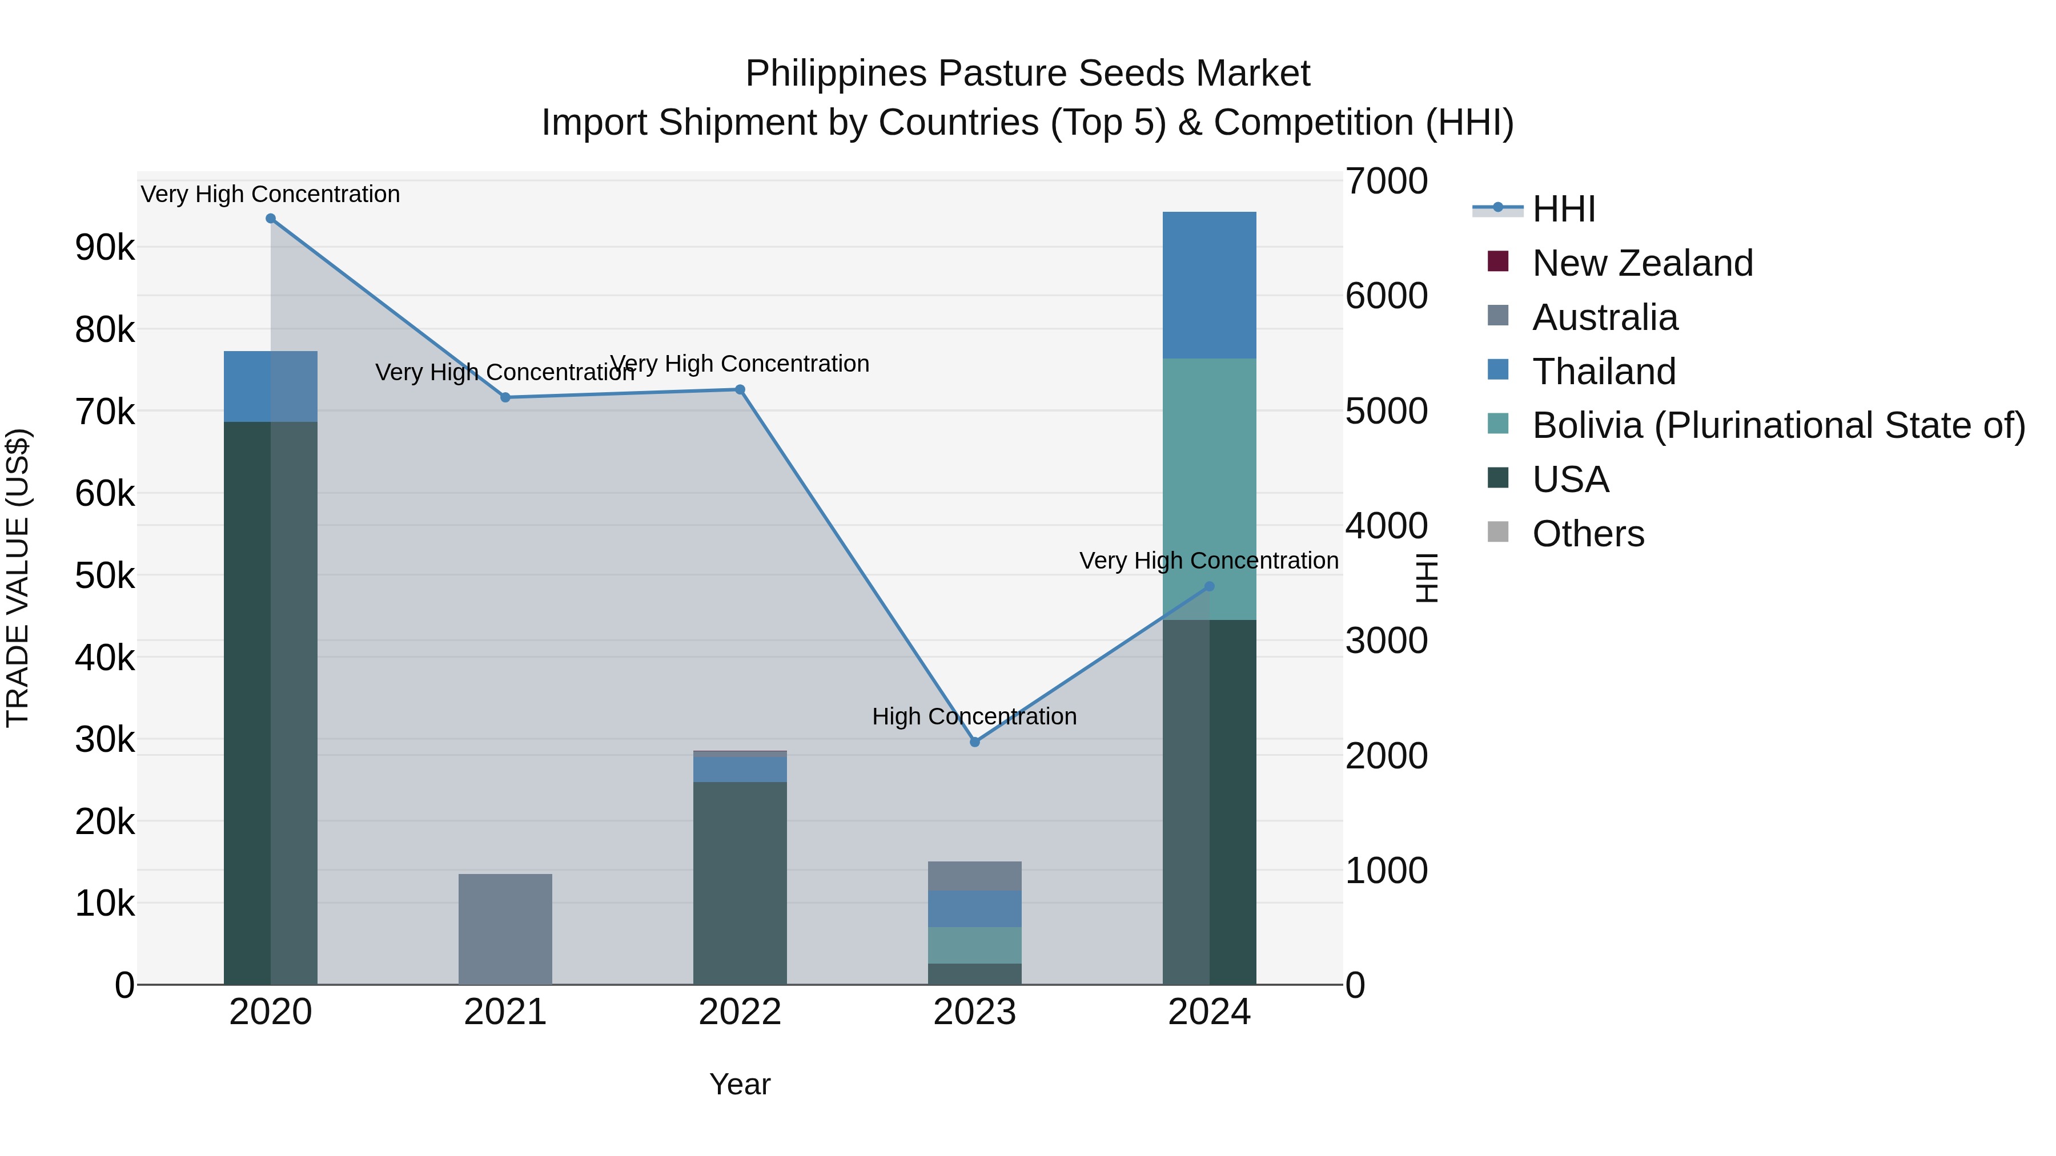The height and width of the screenshot is (1156, 2056).
Task: Click the Bolivia teal color swatch
Action: click(x=1498, y=424)
